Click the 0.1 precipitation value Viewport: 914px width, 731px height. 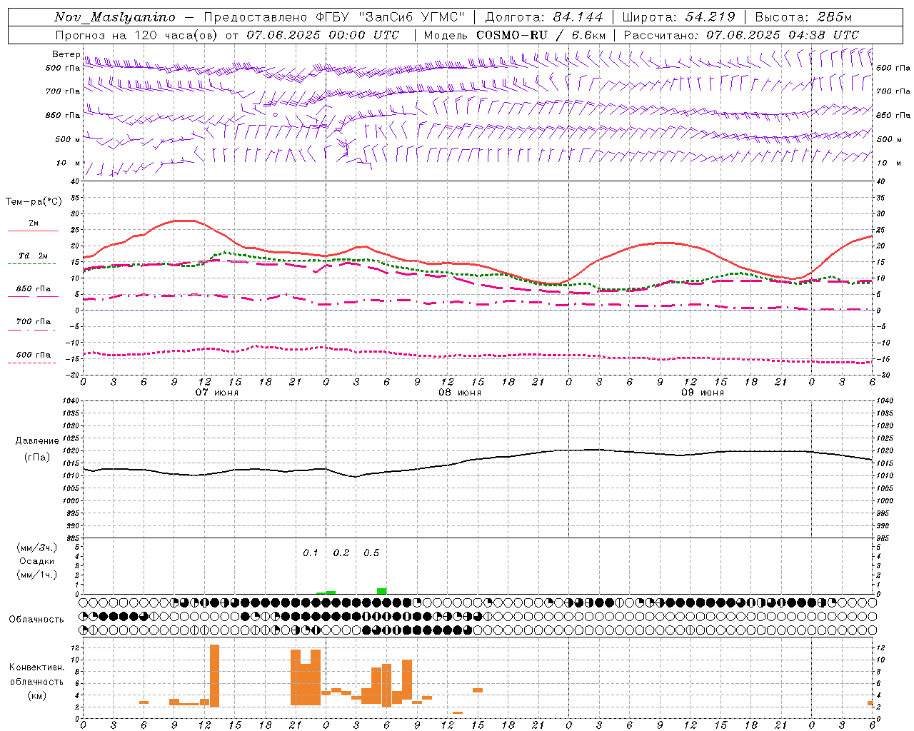pyautogui.click(x=311, y=553)
